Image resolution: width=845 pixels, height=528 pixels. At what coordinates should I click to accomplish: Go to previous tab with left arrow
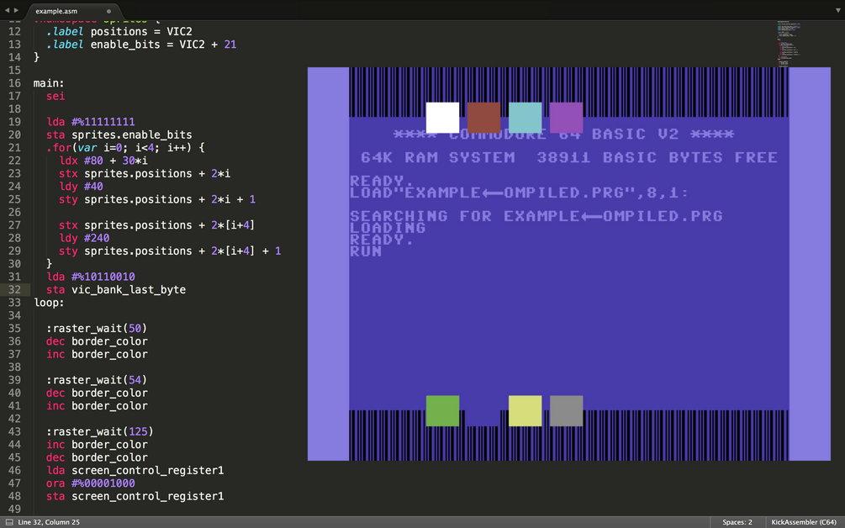(x=7, y=10)
